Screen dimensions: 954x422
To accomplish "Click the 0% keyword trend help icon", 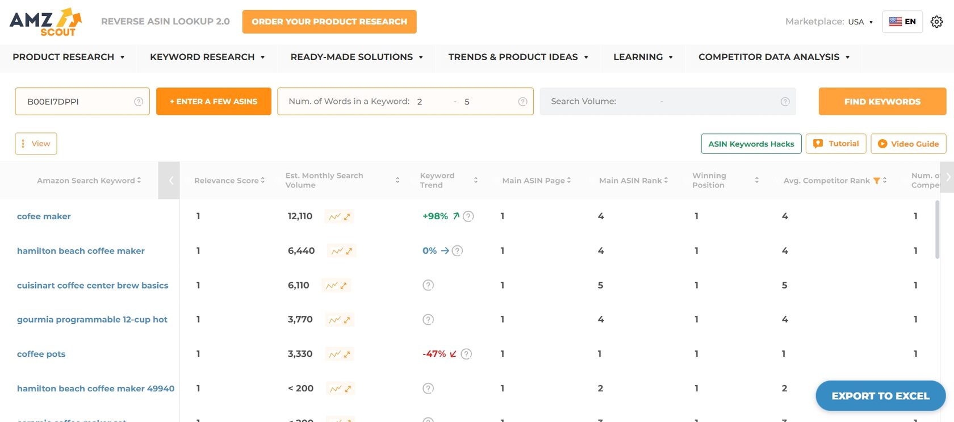I will click(457, 251).
